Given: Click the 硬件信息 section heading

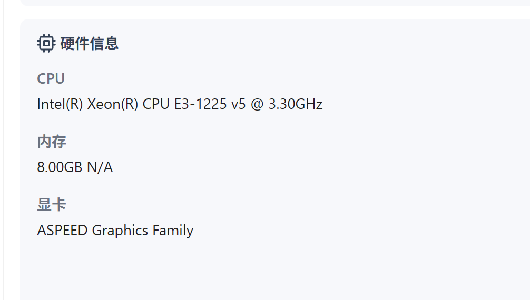Looking at the screenshot, I should [89, 43].
